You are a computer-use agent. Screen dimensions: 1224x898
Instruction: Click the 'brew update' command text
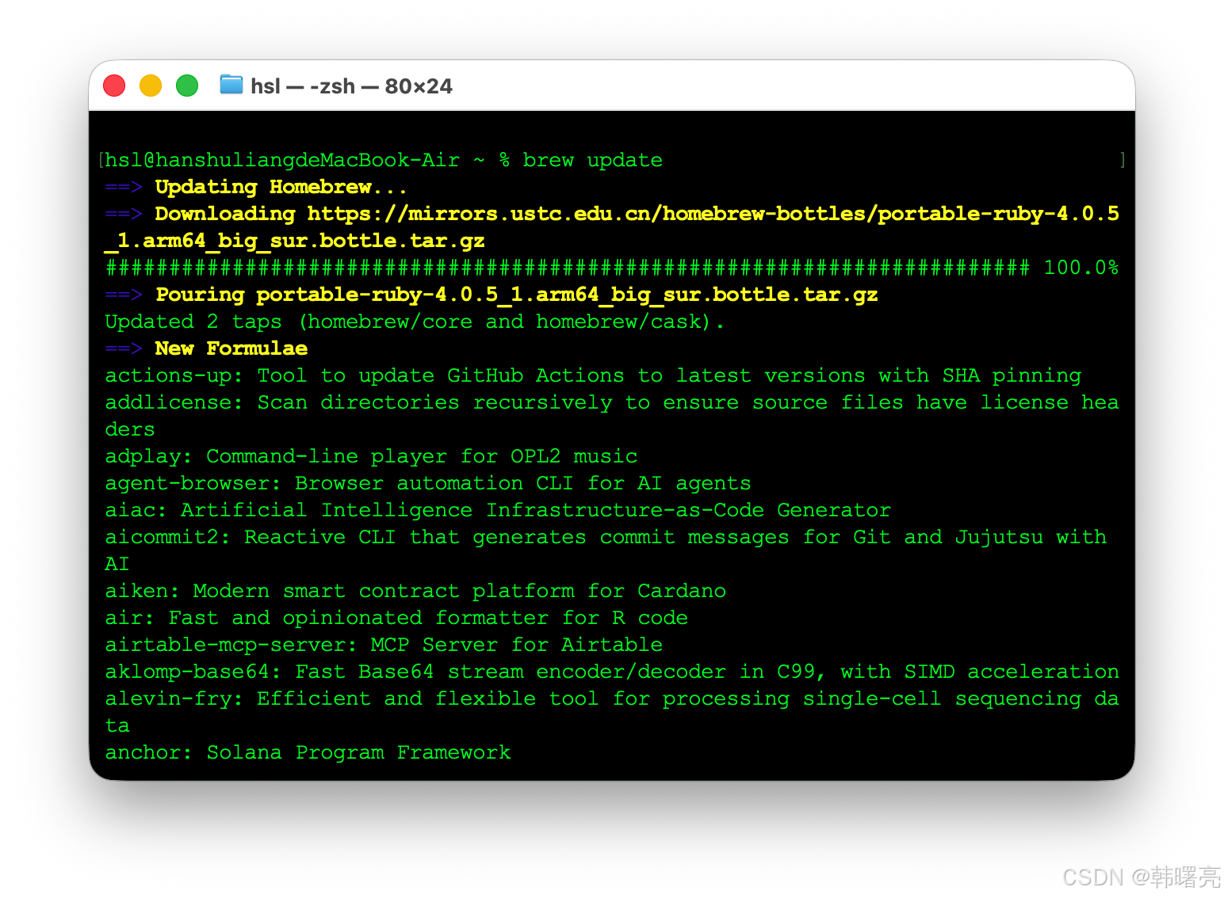coord(592,160)
